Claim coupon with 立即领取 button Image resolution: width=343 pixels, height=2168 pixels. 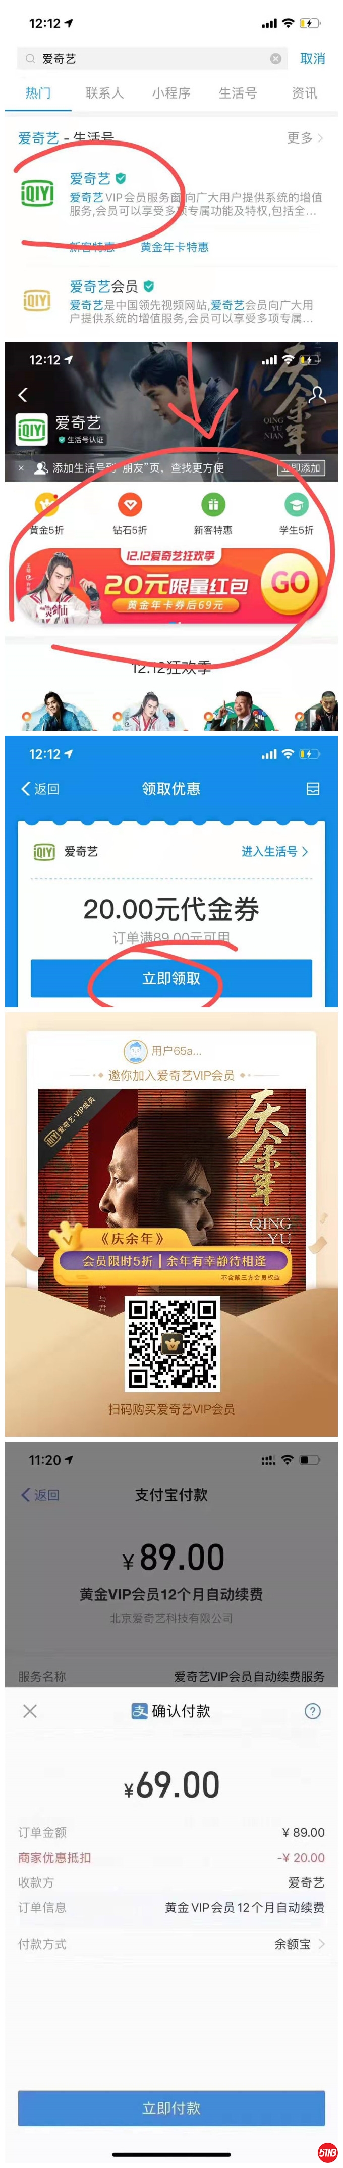[171, 978]
